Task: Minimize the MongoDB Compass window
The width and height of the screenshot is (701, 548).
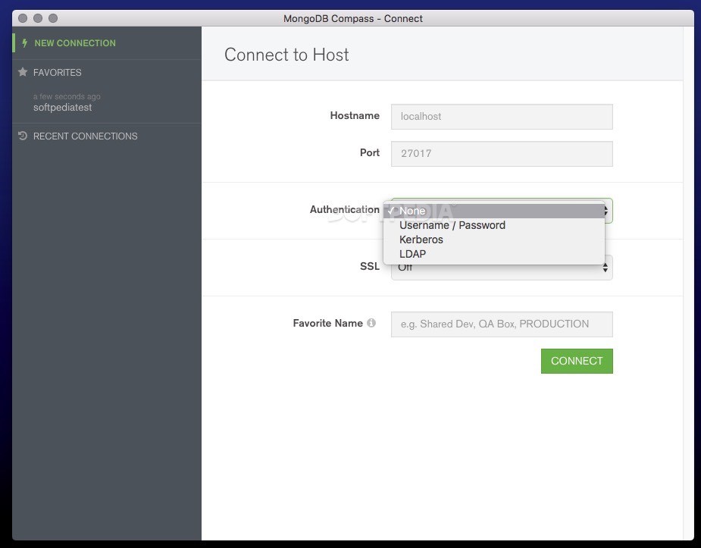Action: (x=38, y=18)
